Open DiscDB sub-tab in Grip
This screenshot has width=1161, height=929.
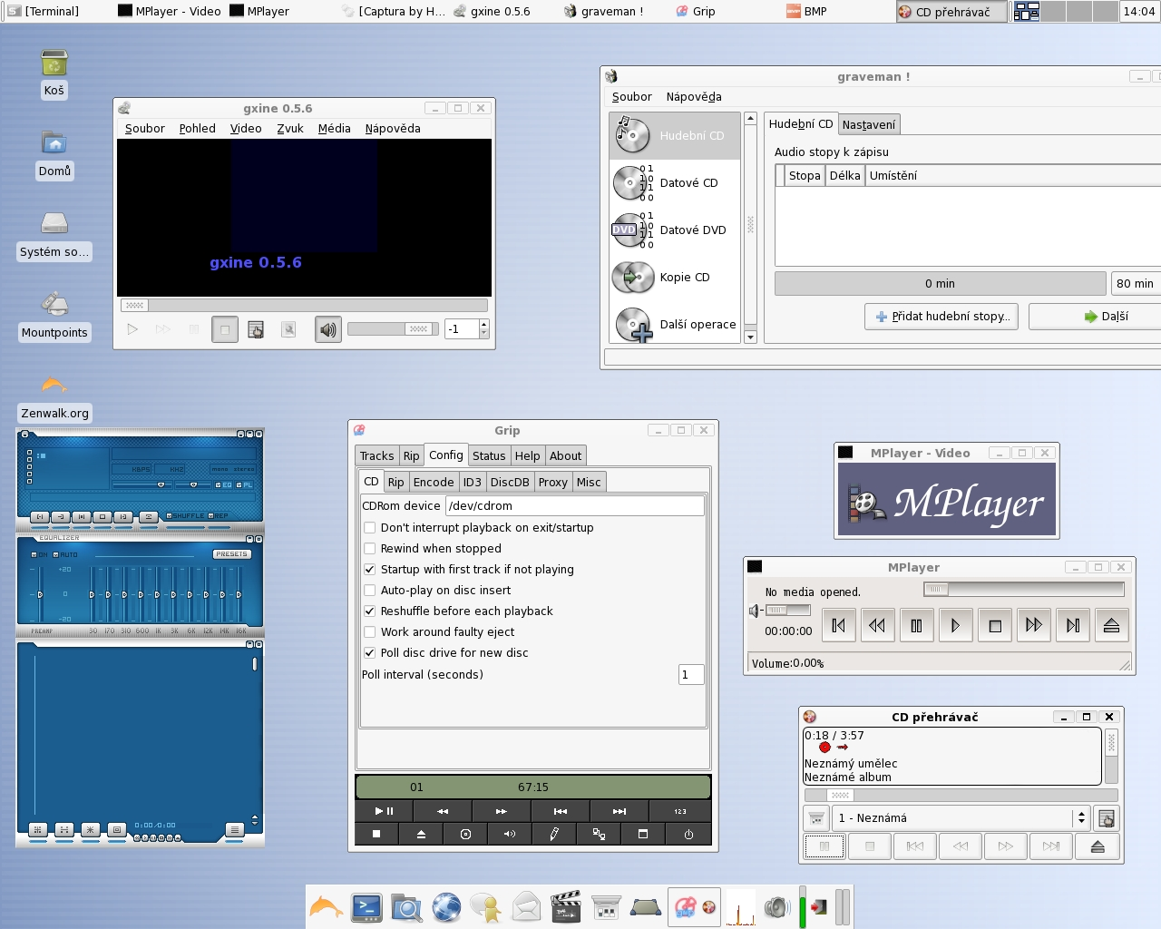(x=510, y=483)
